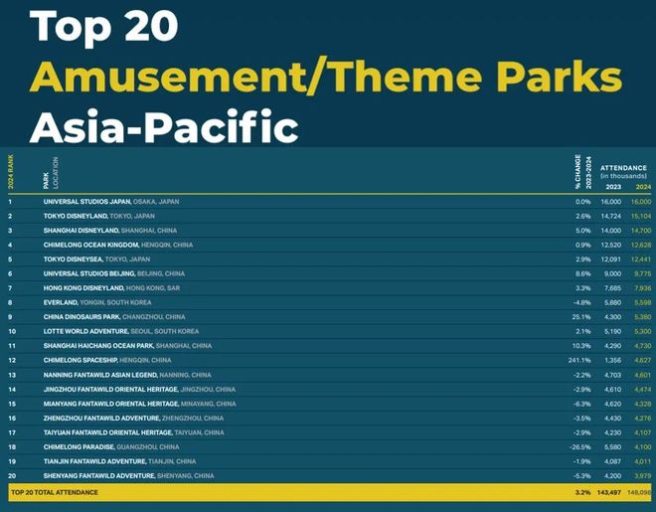Click the '25.1%' change value
This screenshot has height=512, width=656.
tap(581, 317)
